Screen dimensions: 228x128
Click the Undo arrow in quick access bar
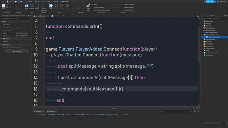coord(10,1)
